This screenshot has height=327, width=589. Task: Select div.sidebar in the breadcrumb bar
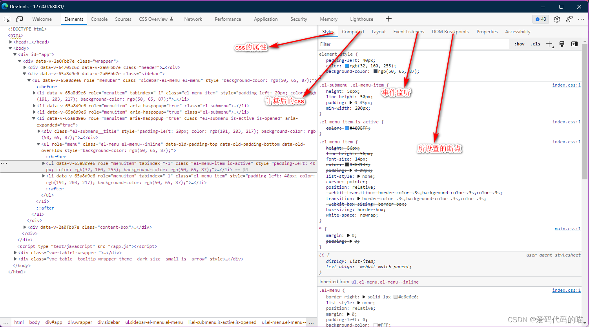pos(109,322)
